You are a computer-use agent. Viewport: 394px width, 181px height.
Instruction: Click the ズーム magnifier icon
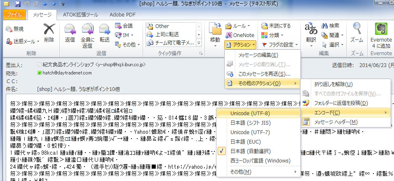pos(357,28)
